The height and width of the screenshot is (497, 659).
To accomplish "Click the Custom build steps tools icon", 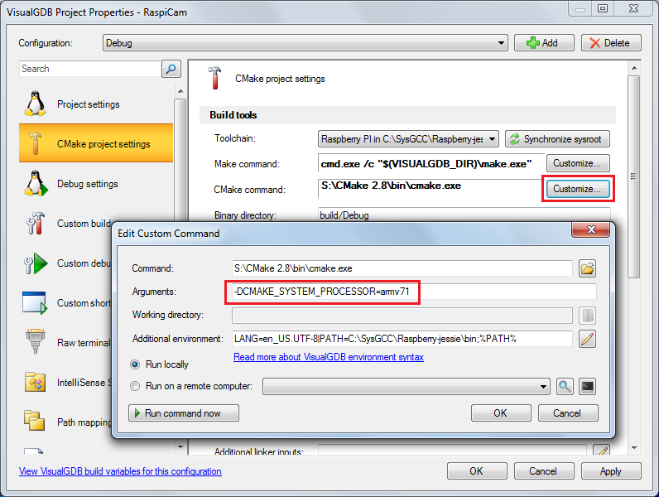I will coord(36,223).
